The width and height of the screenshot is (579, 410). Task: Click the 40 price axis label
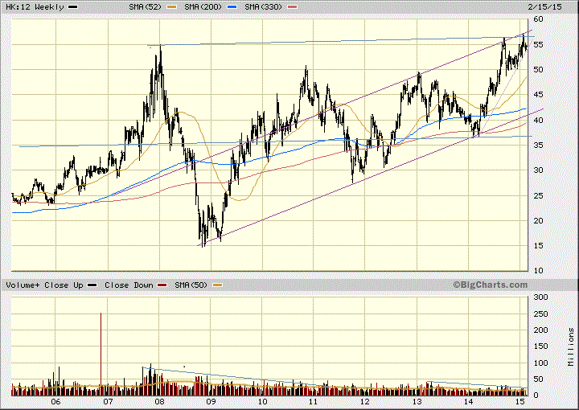point(538,121)
